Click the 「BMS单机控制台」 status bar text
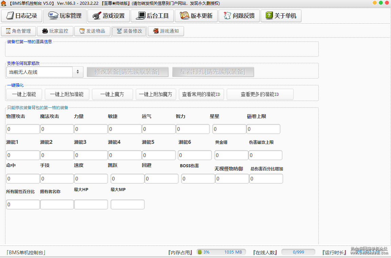Screen dimensions: 391x258 click(26, 252)
